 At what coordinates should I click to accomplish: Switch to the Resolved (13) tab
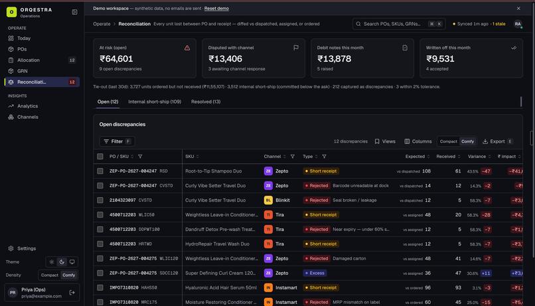click(x=206, y=102)
